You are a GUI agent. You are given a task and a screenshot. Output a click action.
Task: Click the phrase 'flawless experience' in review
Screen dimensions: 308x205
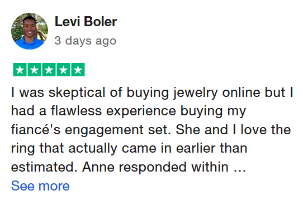point(113,111)
